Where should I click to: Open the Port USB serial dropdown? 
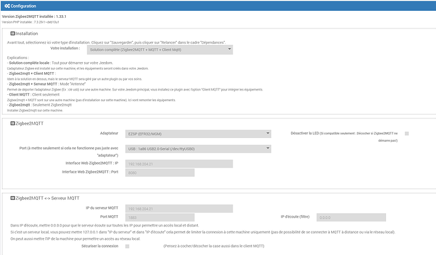pyautogui.click(x=198, y=149)
